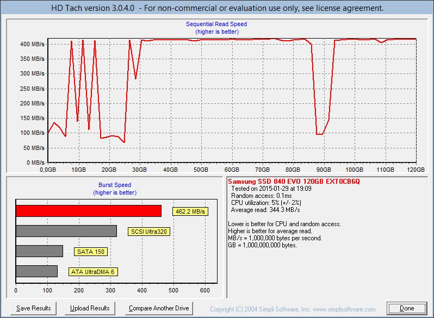Click the SCSI Ultra320 label

(149, 232)
